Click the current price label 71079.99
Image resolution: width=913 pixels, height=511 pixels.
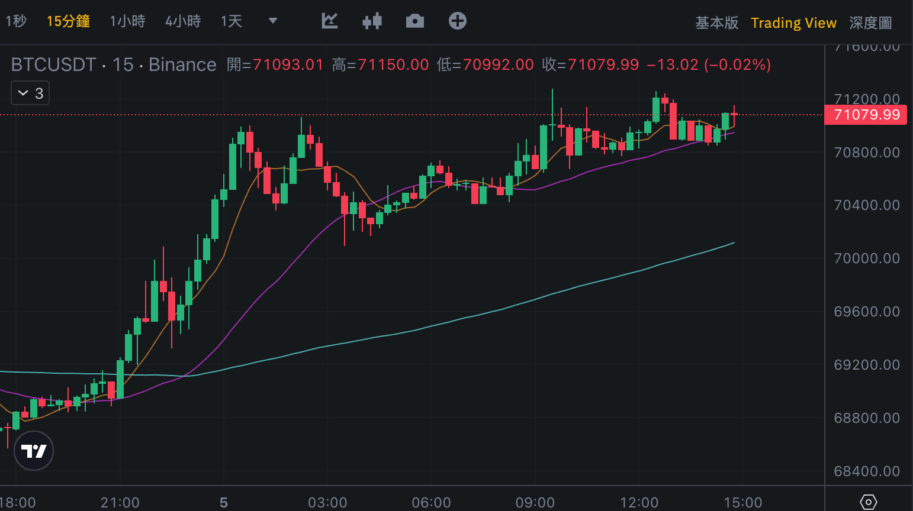click(866, 115)
